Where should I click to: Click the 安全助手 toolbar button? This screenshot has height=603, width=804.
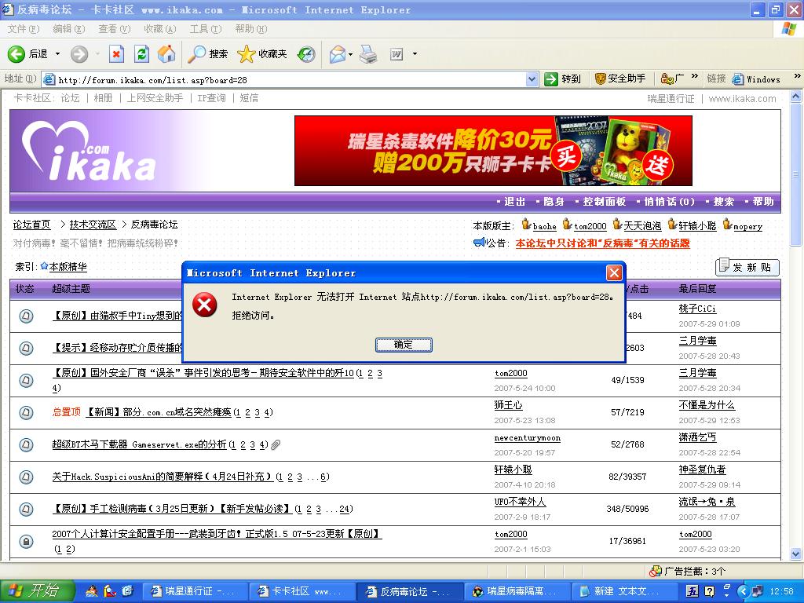pos(620,79)
